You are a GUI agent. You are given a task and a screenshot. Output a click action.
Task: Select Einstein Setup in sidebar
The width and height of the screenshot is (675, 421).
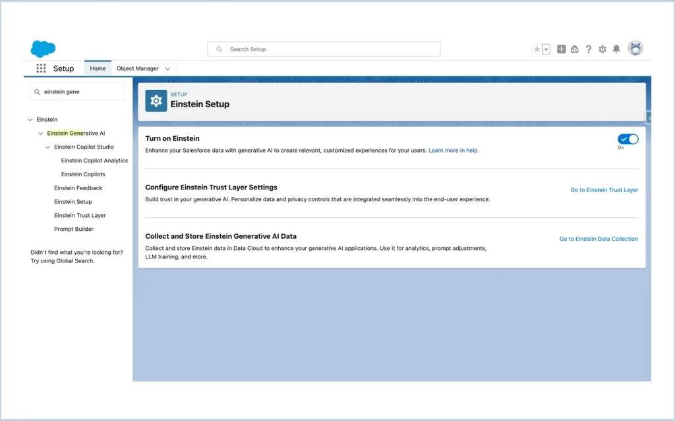click(x=73, y=202)
